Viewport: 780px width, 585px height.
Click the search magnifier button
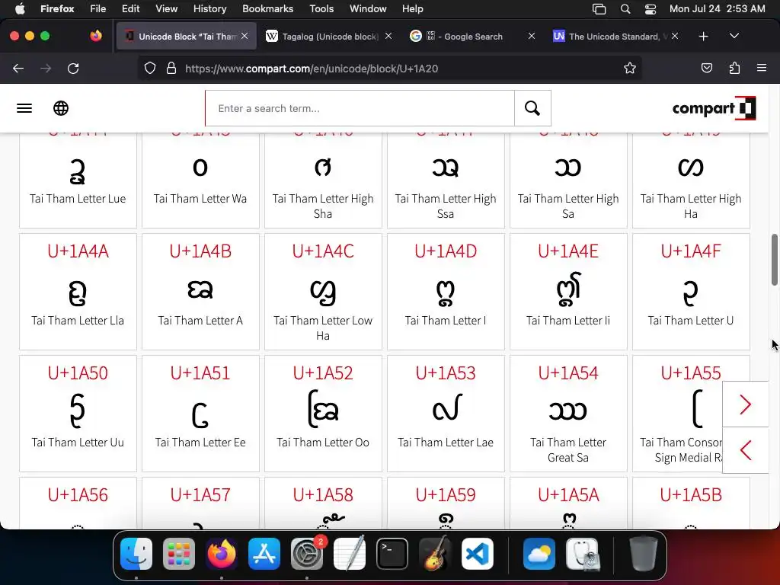tap(532, 108)
